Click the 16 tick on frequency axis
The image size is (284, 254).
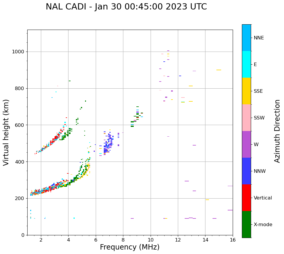tap(233, 240)
